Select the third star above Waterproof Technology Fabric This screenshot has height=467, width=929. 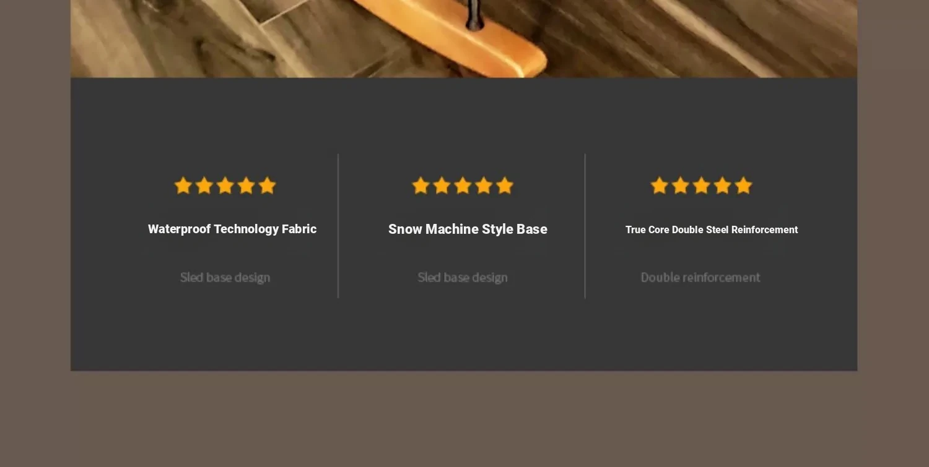click(225, 186)
